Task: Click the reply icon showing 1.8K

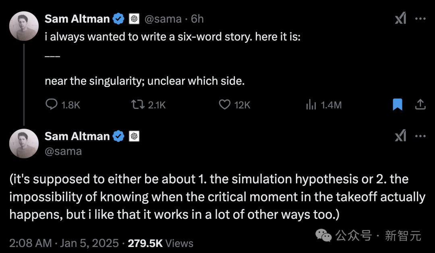Action: (x=52, y=105)
